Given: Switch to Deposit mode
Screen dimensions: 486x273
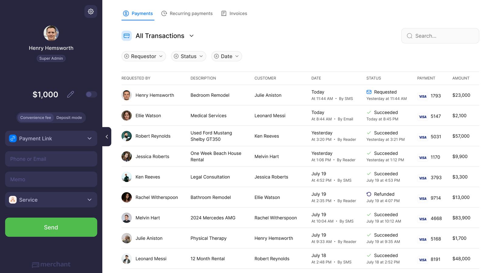Looking at the screenshot, I should (x=69, y=118).
